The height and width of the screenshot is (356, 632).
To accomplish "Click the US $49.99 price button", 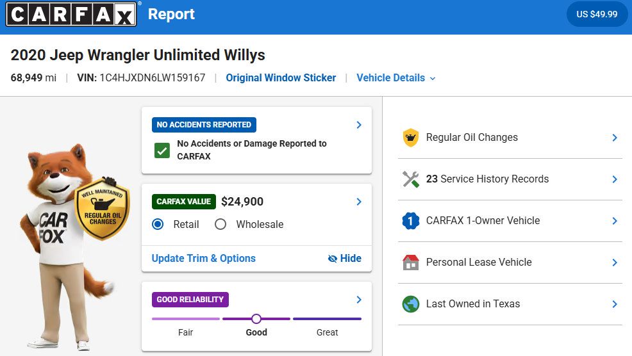I will 597,14.
